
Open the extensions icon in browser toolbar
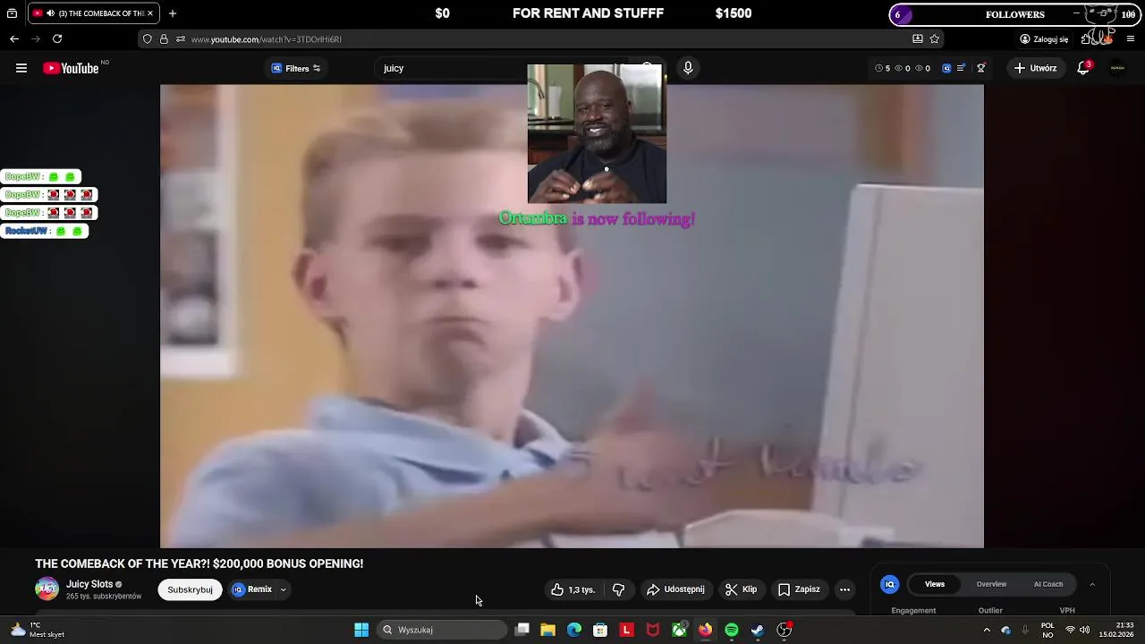click(x=1085, y=39)
